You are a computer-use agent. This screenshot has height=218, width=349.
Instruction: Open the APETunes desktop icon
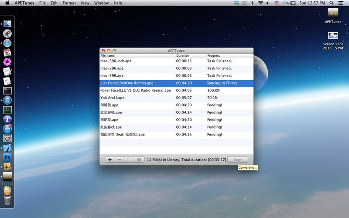(x=333, y=16)
